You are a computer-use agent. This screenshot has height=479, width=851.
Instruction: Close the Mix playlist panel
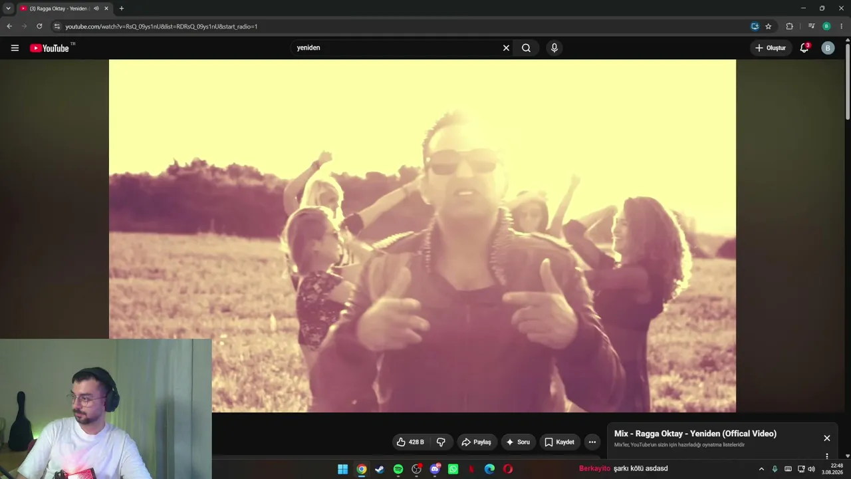click(827, 438)
